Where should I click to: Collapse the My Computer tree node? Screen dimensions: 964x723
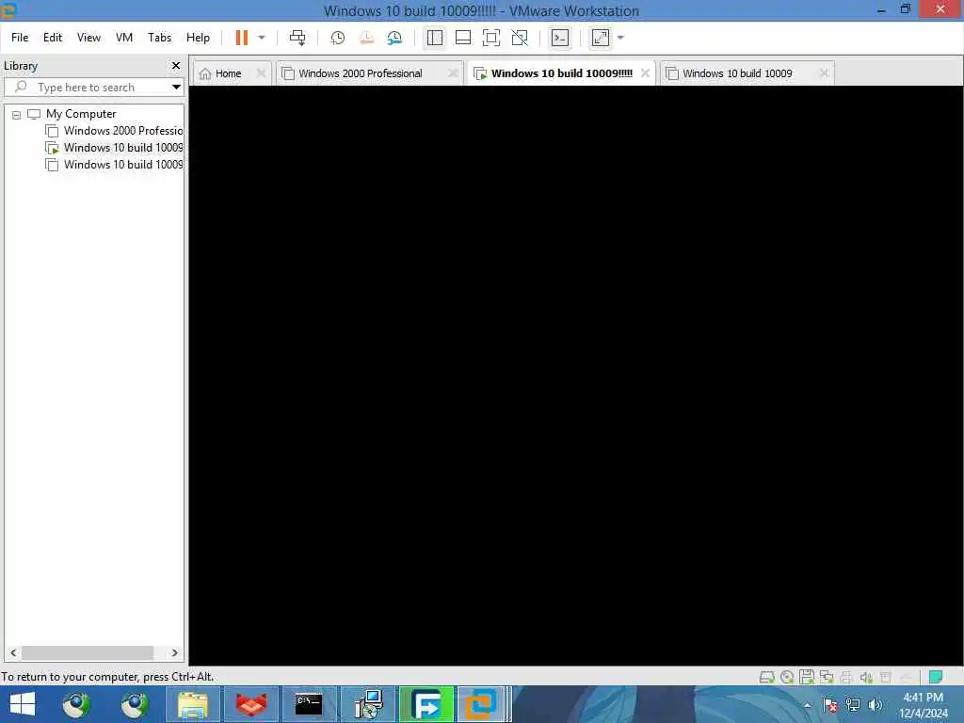pos(17,114)
